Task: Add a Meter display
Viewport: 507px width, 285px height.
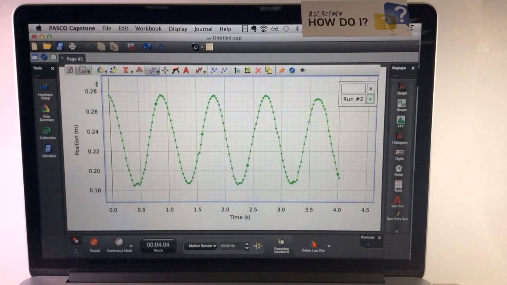Action: click(399, 170)
